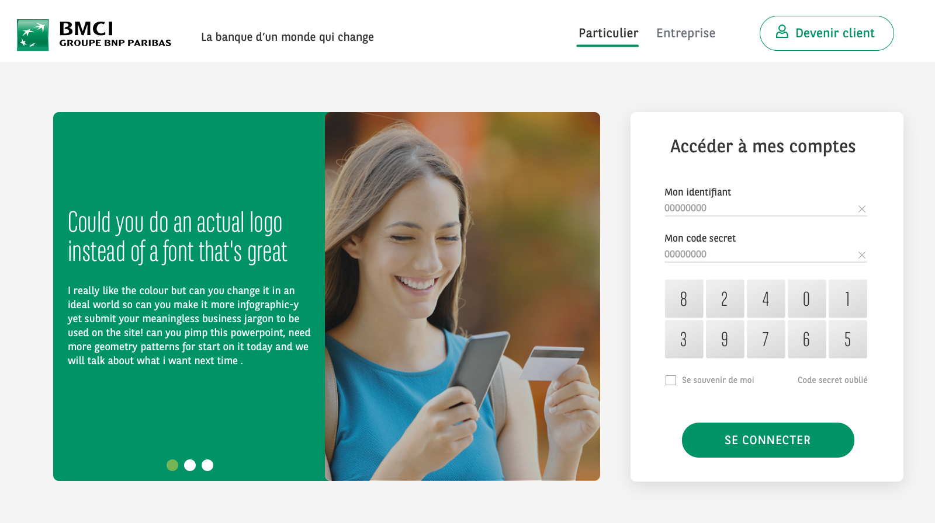Viewport: 935px width, 523px height.
Task: Switch to the Entreprise tab
Action: point(685,33)
